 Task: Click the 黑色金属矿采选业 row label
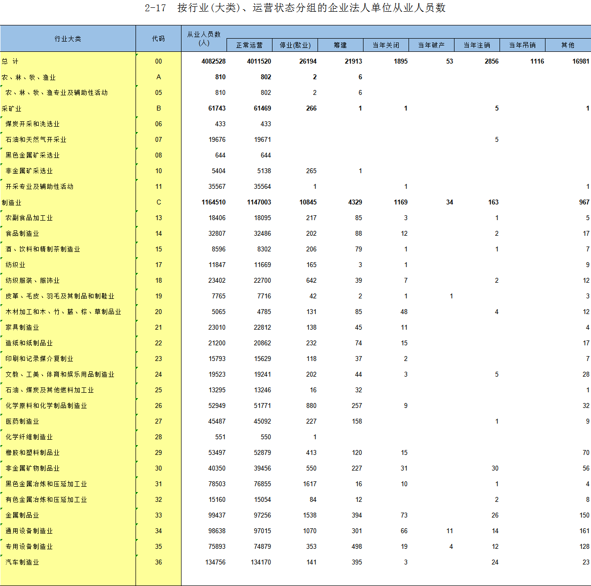(x=32, y=155)
